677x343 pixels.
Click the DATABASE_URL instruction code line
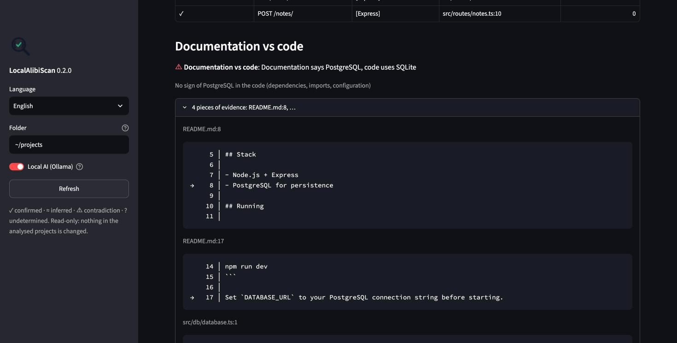pyautogui.click(x=364, y=297)
